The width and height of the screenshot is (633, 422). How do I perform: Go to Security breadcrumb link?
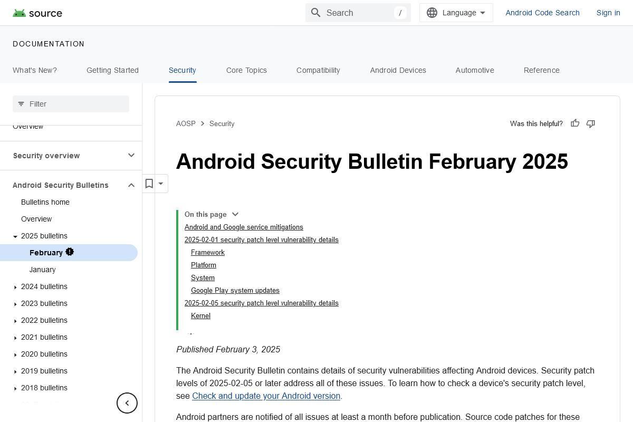pos(222,123)
